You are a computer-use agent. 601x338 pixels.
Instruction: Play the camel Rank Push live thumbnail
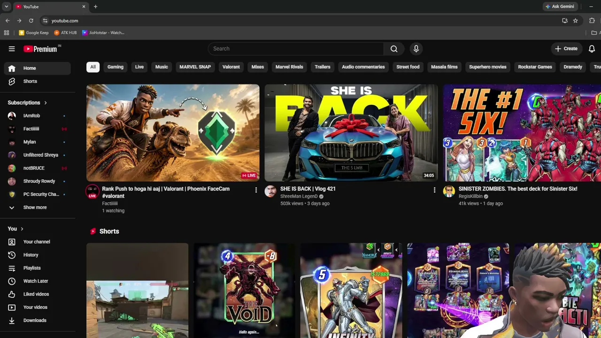[173, 133]
